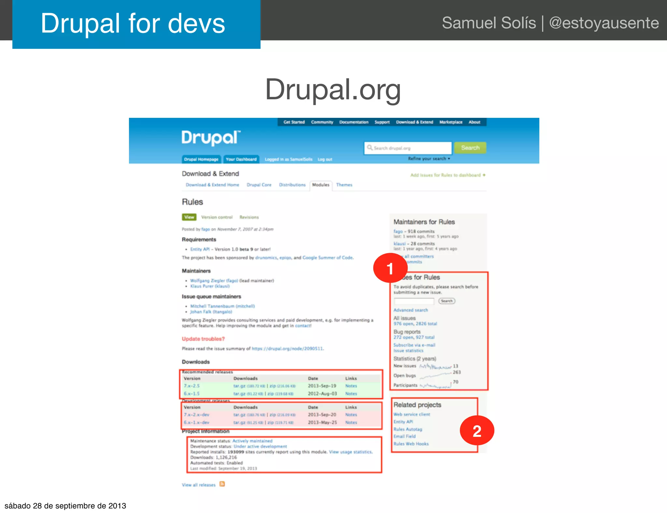This screenshot has width=667, height=513.
Task: Open Notes for the 6.x-1.x-dev release
Action: pos(351,423)
